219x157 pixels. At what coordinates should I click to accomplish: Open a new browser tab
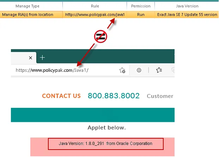coord(42,58)
